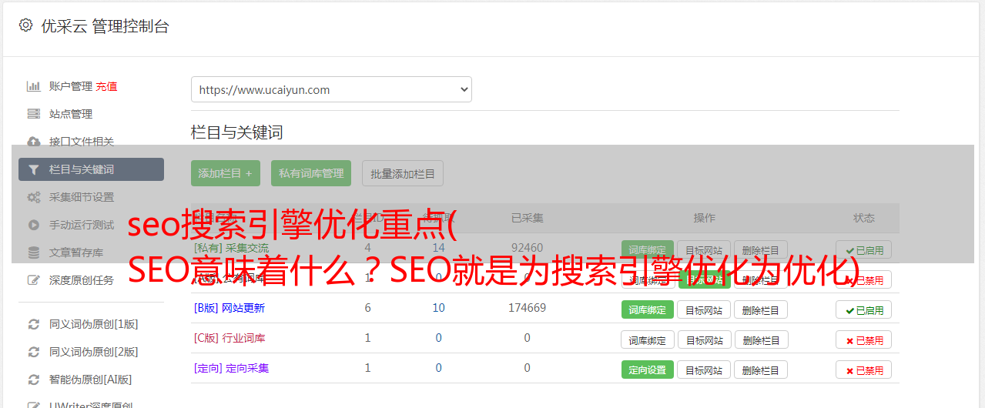985x408 pixels.
Task: Click the server icon for 站点管理
Action: click(33, 114)
